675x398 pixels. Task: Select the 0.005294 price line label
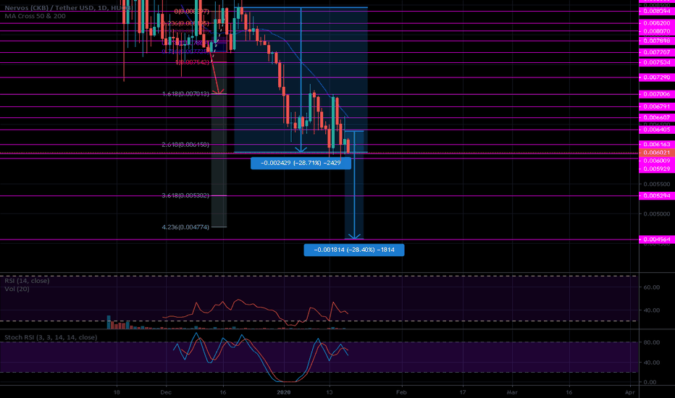tap(656, 196)
